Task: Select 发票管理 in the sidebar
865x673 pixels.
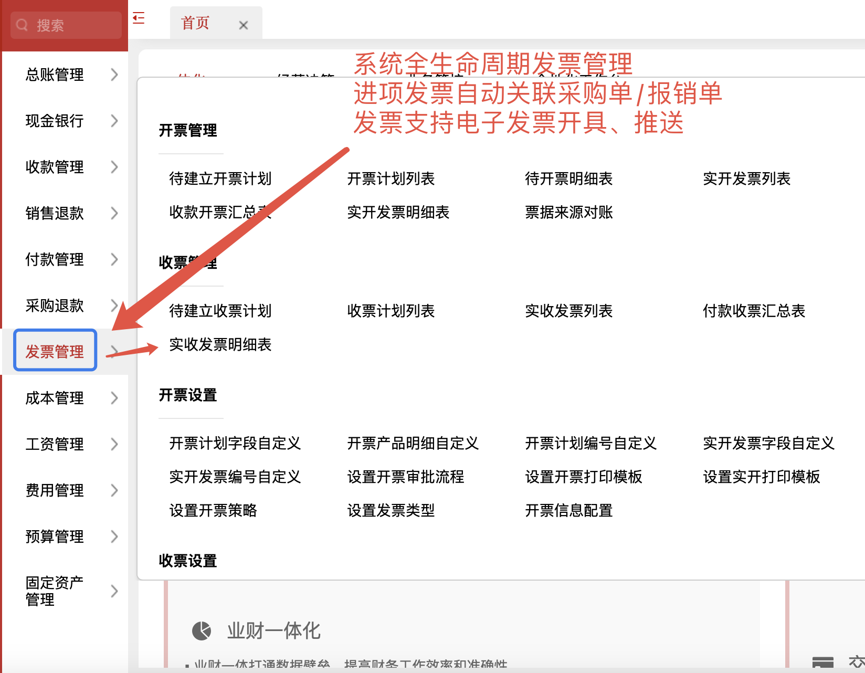Action: (55, 351)
